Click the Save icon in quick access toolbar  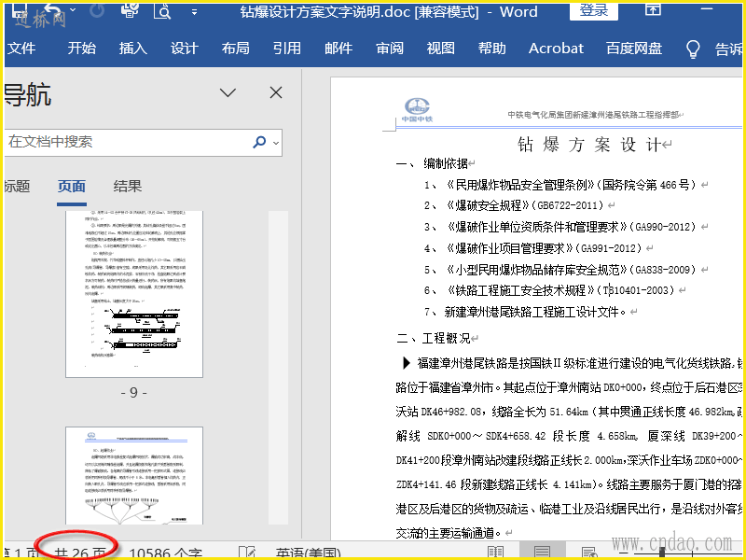20,8
